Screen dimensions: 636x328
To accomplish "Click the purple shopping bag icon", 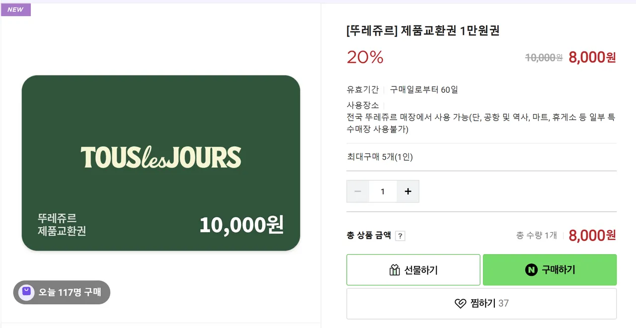I will tap(26, 292).
